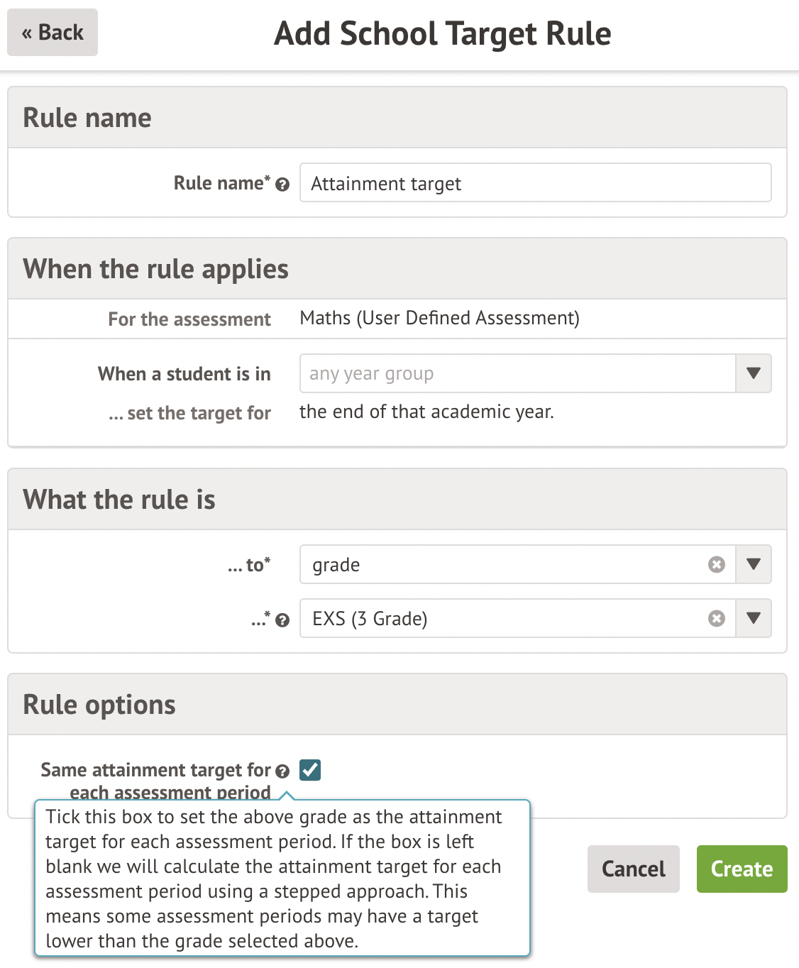This screenshot has height=968, width=799.
Task: Click the help icon beside Rule name label
Action: coord(282,185)
